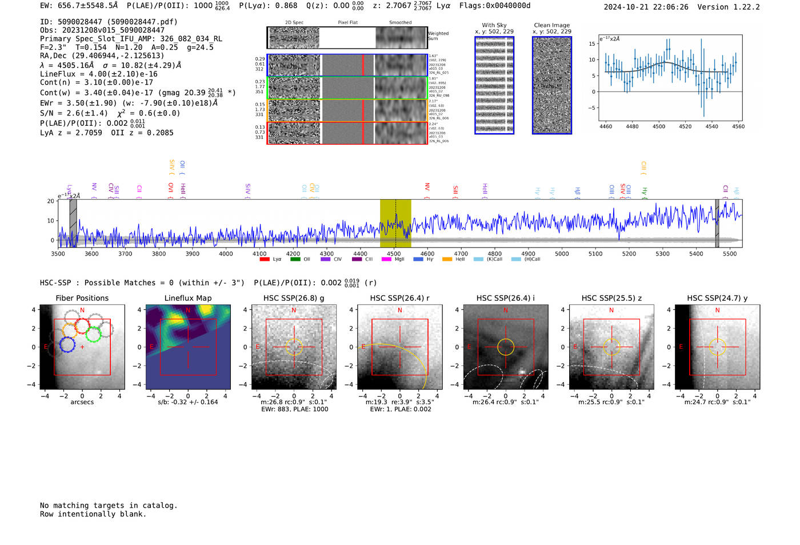This screenshot has height=545, width=800.
Task: Open the Clean Image cutout
Action: pos(552,85)
